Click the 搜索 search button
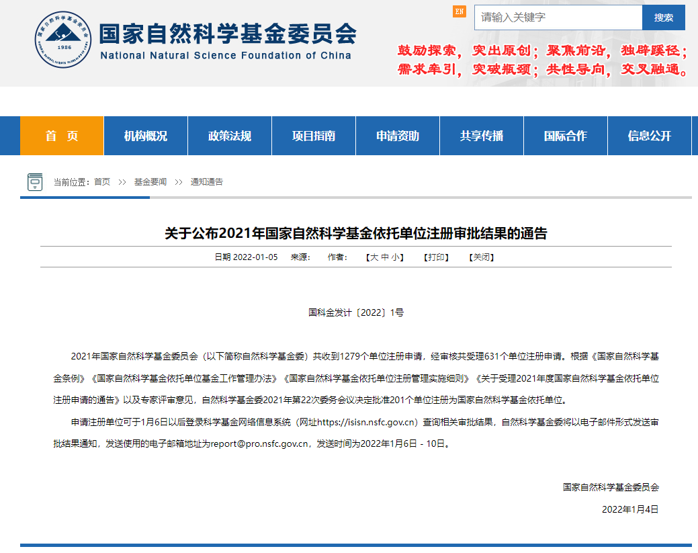Viewport: 698px width, 553px height. pyautogui.click(x=663, y=17)
